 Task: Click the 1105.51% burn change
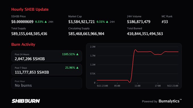pos(69,54)
